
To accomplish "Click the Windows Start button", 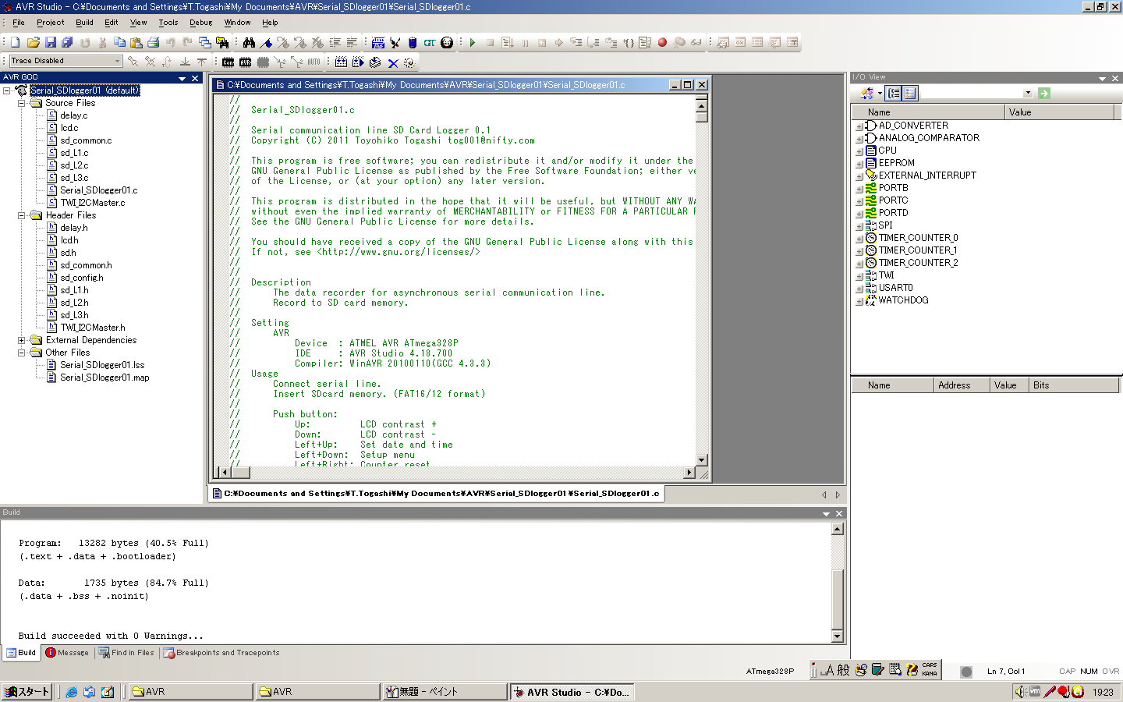I will [x=27, y=692].
